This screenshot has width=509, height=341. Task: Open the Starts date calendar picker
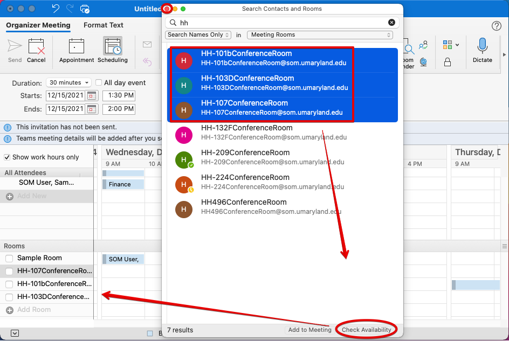click(92, 96)
